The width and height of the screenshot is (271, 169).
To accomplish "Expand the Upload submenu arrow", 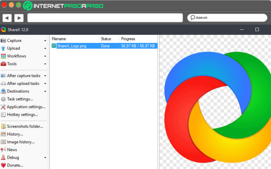I will (x=45, y=49).
